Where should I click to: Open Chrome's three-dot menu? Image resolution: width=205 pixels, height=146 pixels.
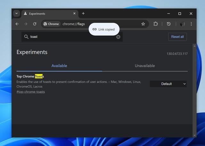coord(191,24)
